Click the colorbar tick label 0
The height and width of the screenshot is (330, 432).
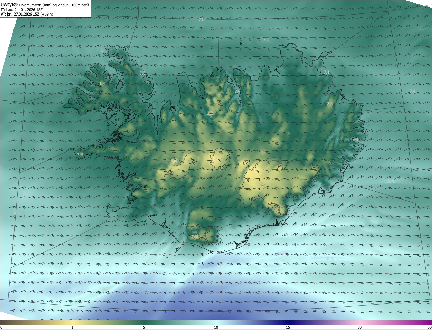pyautogui.click(x=1, y=327)
